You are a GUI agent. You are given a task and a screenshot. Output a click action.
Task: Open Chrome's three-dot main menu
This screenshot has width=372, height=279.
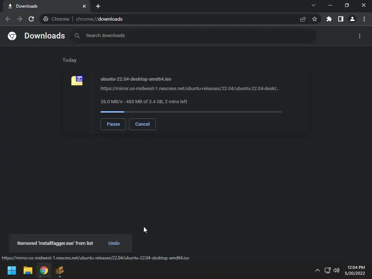pos(364,19)
